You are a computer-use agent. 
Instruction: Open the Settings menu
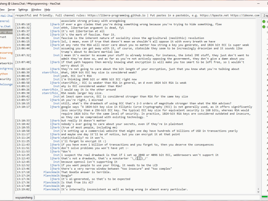(23, 9)
